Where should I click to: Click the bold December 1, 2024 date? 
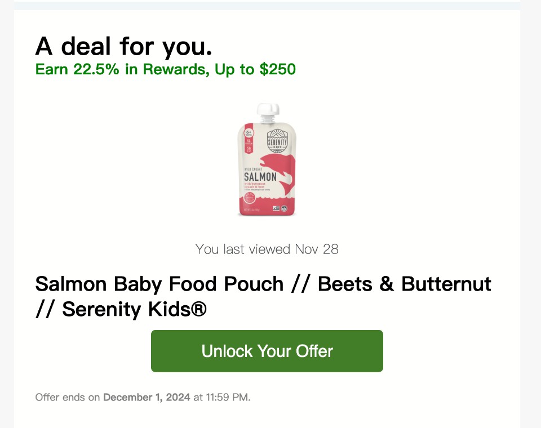point(147,397)
